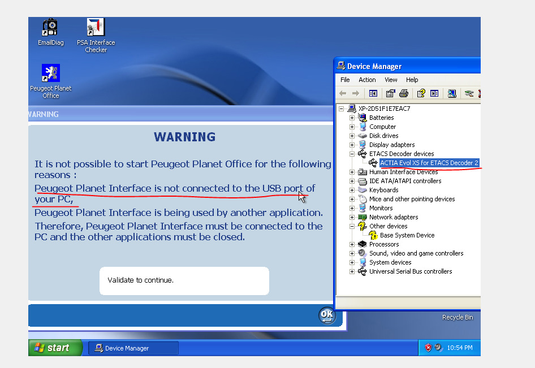Collapse the ETACS Decoder devices node
Screen dimensions: 535x368
pos(352,154)
